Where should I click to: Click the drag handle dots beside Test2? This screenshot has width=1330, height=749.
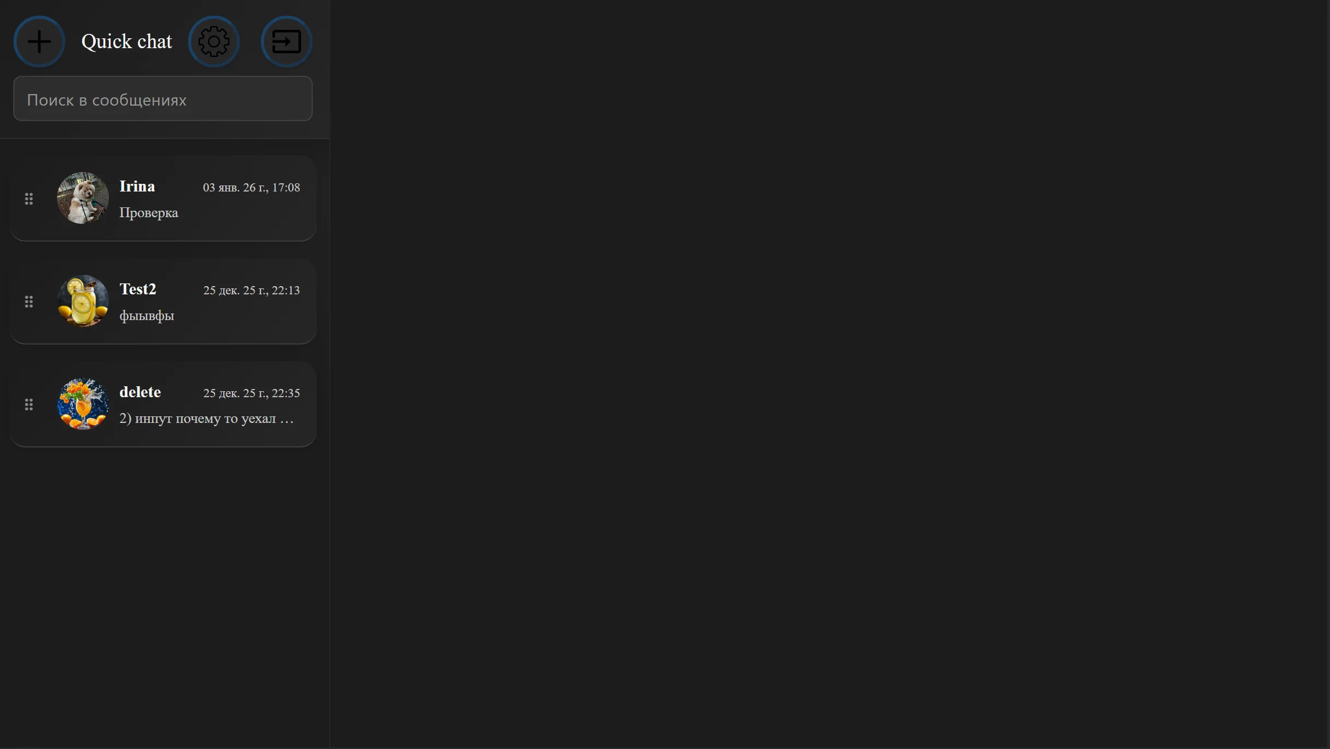[29, 301]
